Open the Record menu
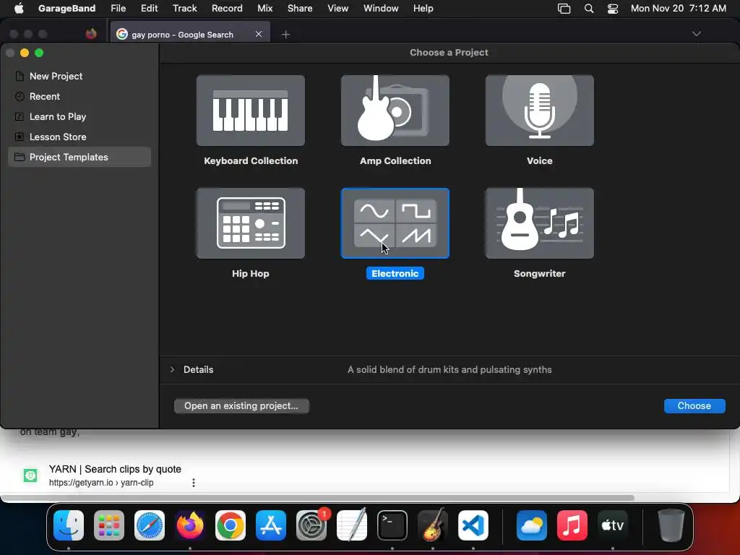Screen dimensions: 740x555 tap(227, 8)
